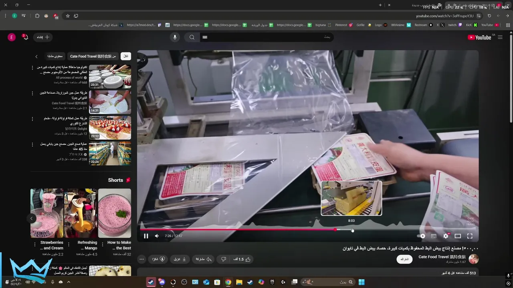Open browser three-dot menu
The width and height of the screenshot is (513, 288).
coord(5,16)
